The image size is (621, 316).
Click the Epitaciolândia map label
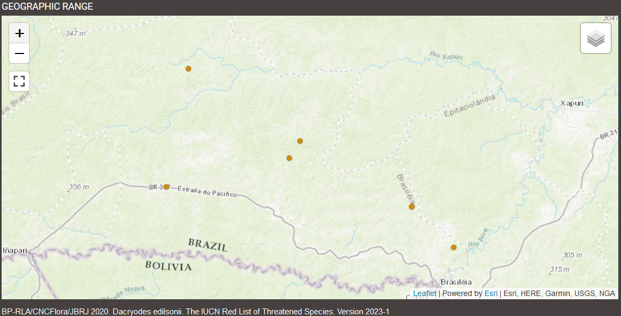click(x=469, y=106)
